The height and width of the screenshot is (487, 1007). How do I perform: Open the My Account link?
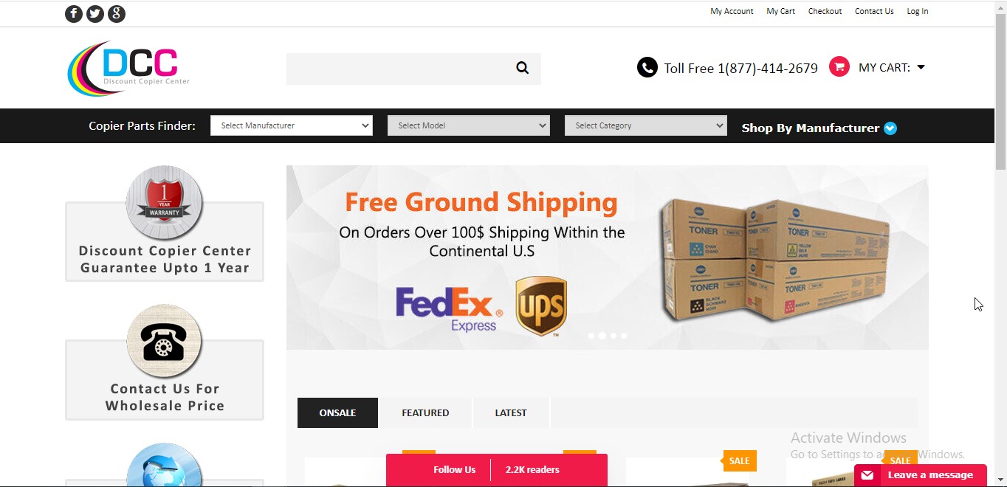pos(732,11)
